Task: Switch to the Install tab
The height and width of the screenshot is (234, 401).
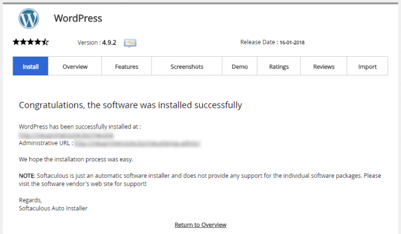Action: point(30,67)
